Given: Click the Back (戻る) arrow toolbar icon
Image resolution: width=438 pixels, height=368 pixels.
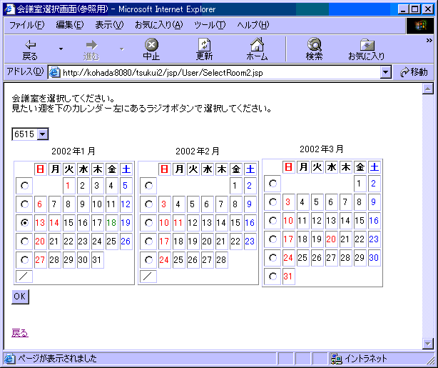Looking at the screenshot, I should [30, 44].
